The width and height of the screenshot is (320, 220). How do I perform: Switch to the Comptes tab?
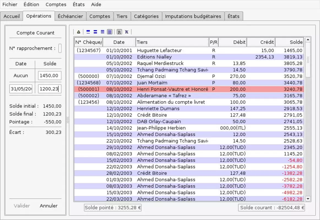(100, 16)
